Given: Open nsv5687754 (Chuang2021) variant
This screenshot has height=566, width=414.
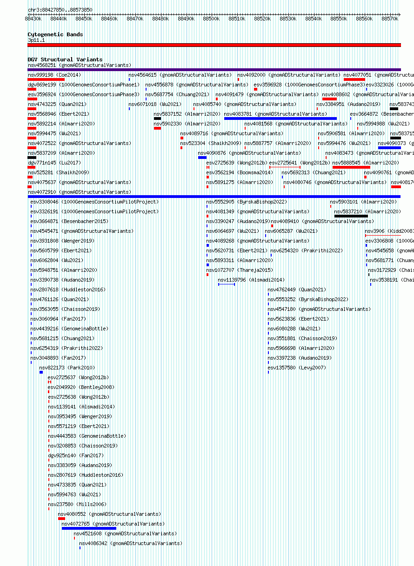Looking at the screenshot, I should [x=177, y=94].
